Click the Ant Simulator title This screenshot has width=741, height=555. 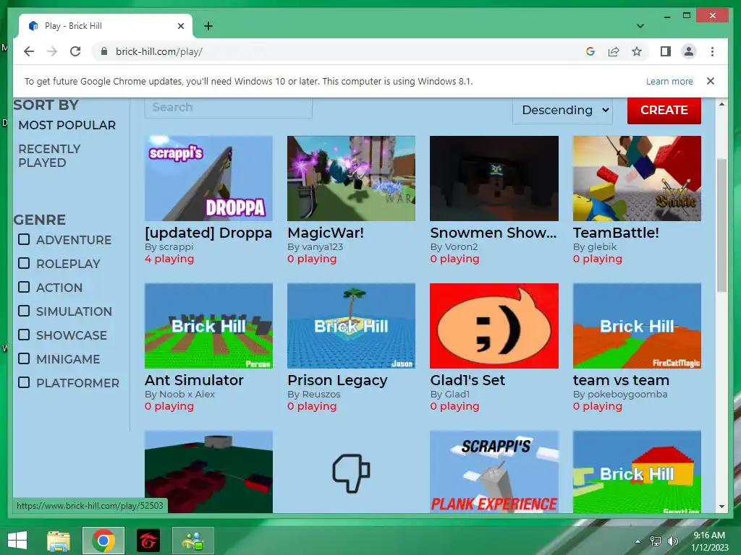(x=194, y=380)
